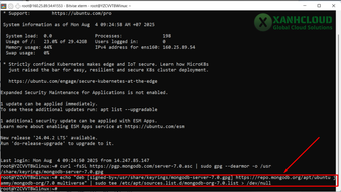Screen dimensions: 341x192
Task: Close the Bitvise xterm window
Action: pos(334,6)
